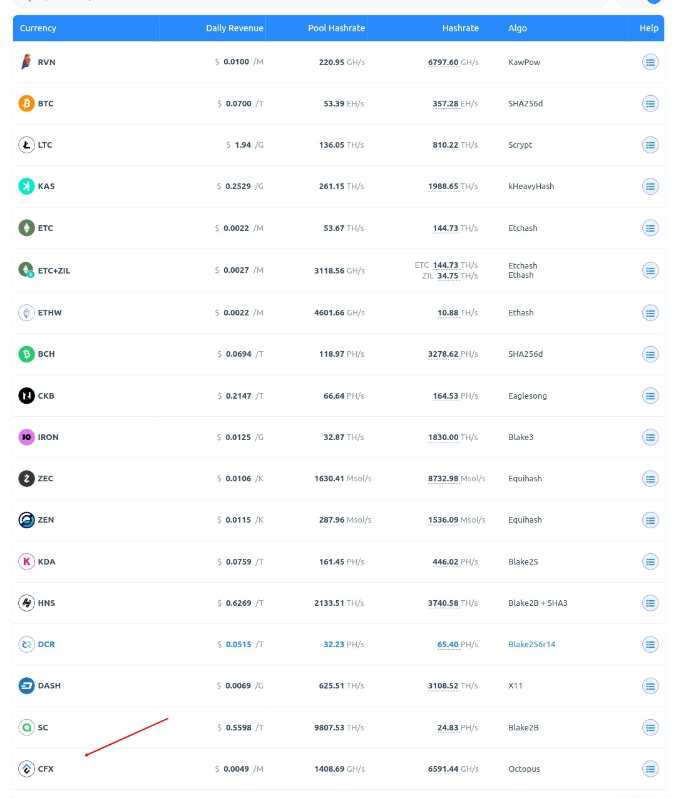
Task: Click the Blake256r14 algorithm link
Action: (531, 645)
